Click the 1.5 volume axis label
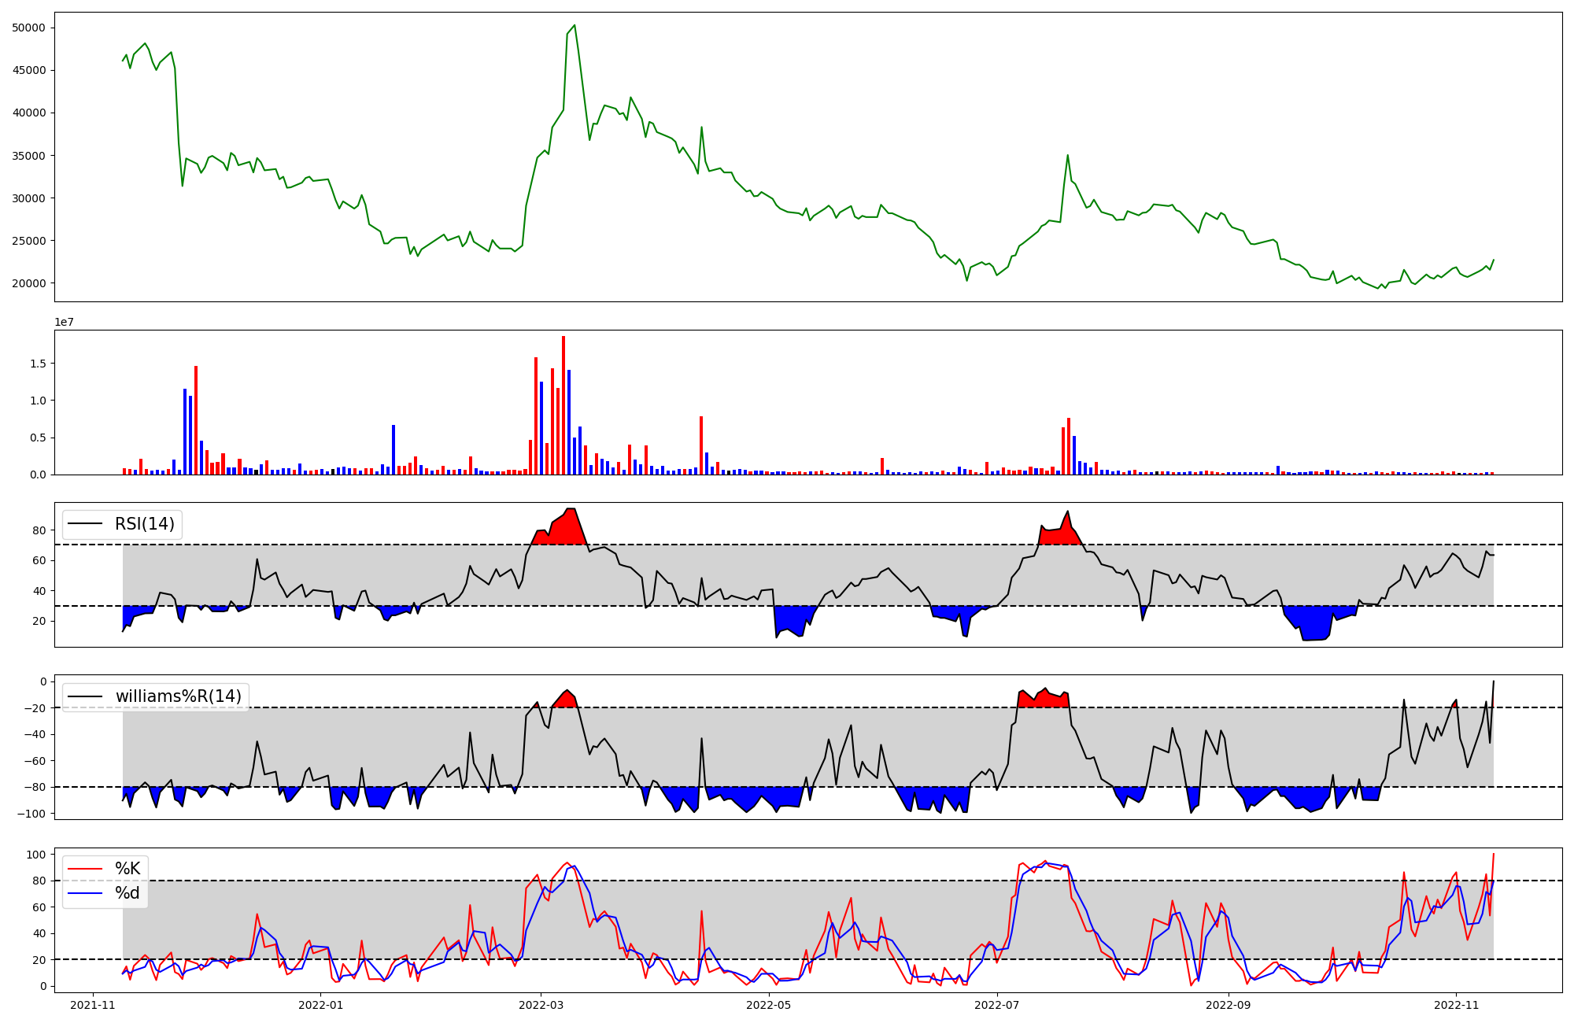This screenshot has height=1023, width=1574. tap(38, 364)
